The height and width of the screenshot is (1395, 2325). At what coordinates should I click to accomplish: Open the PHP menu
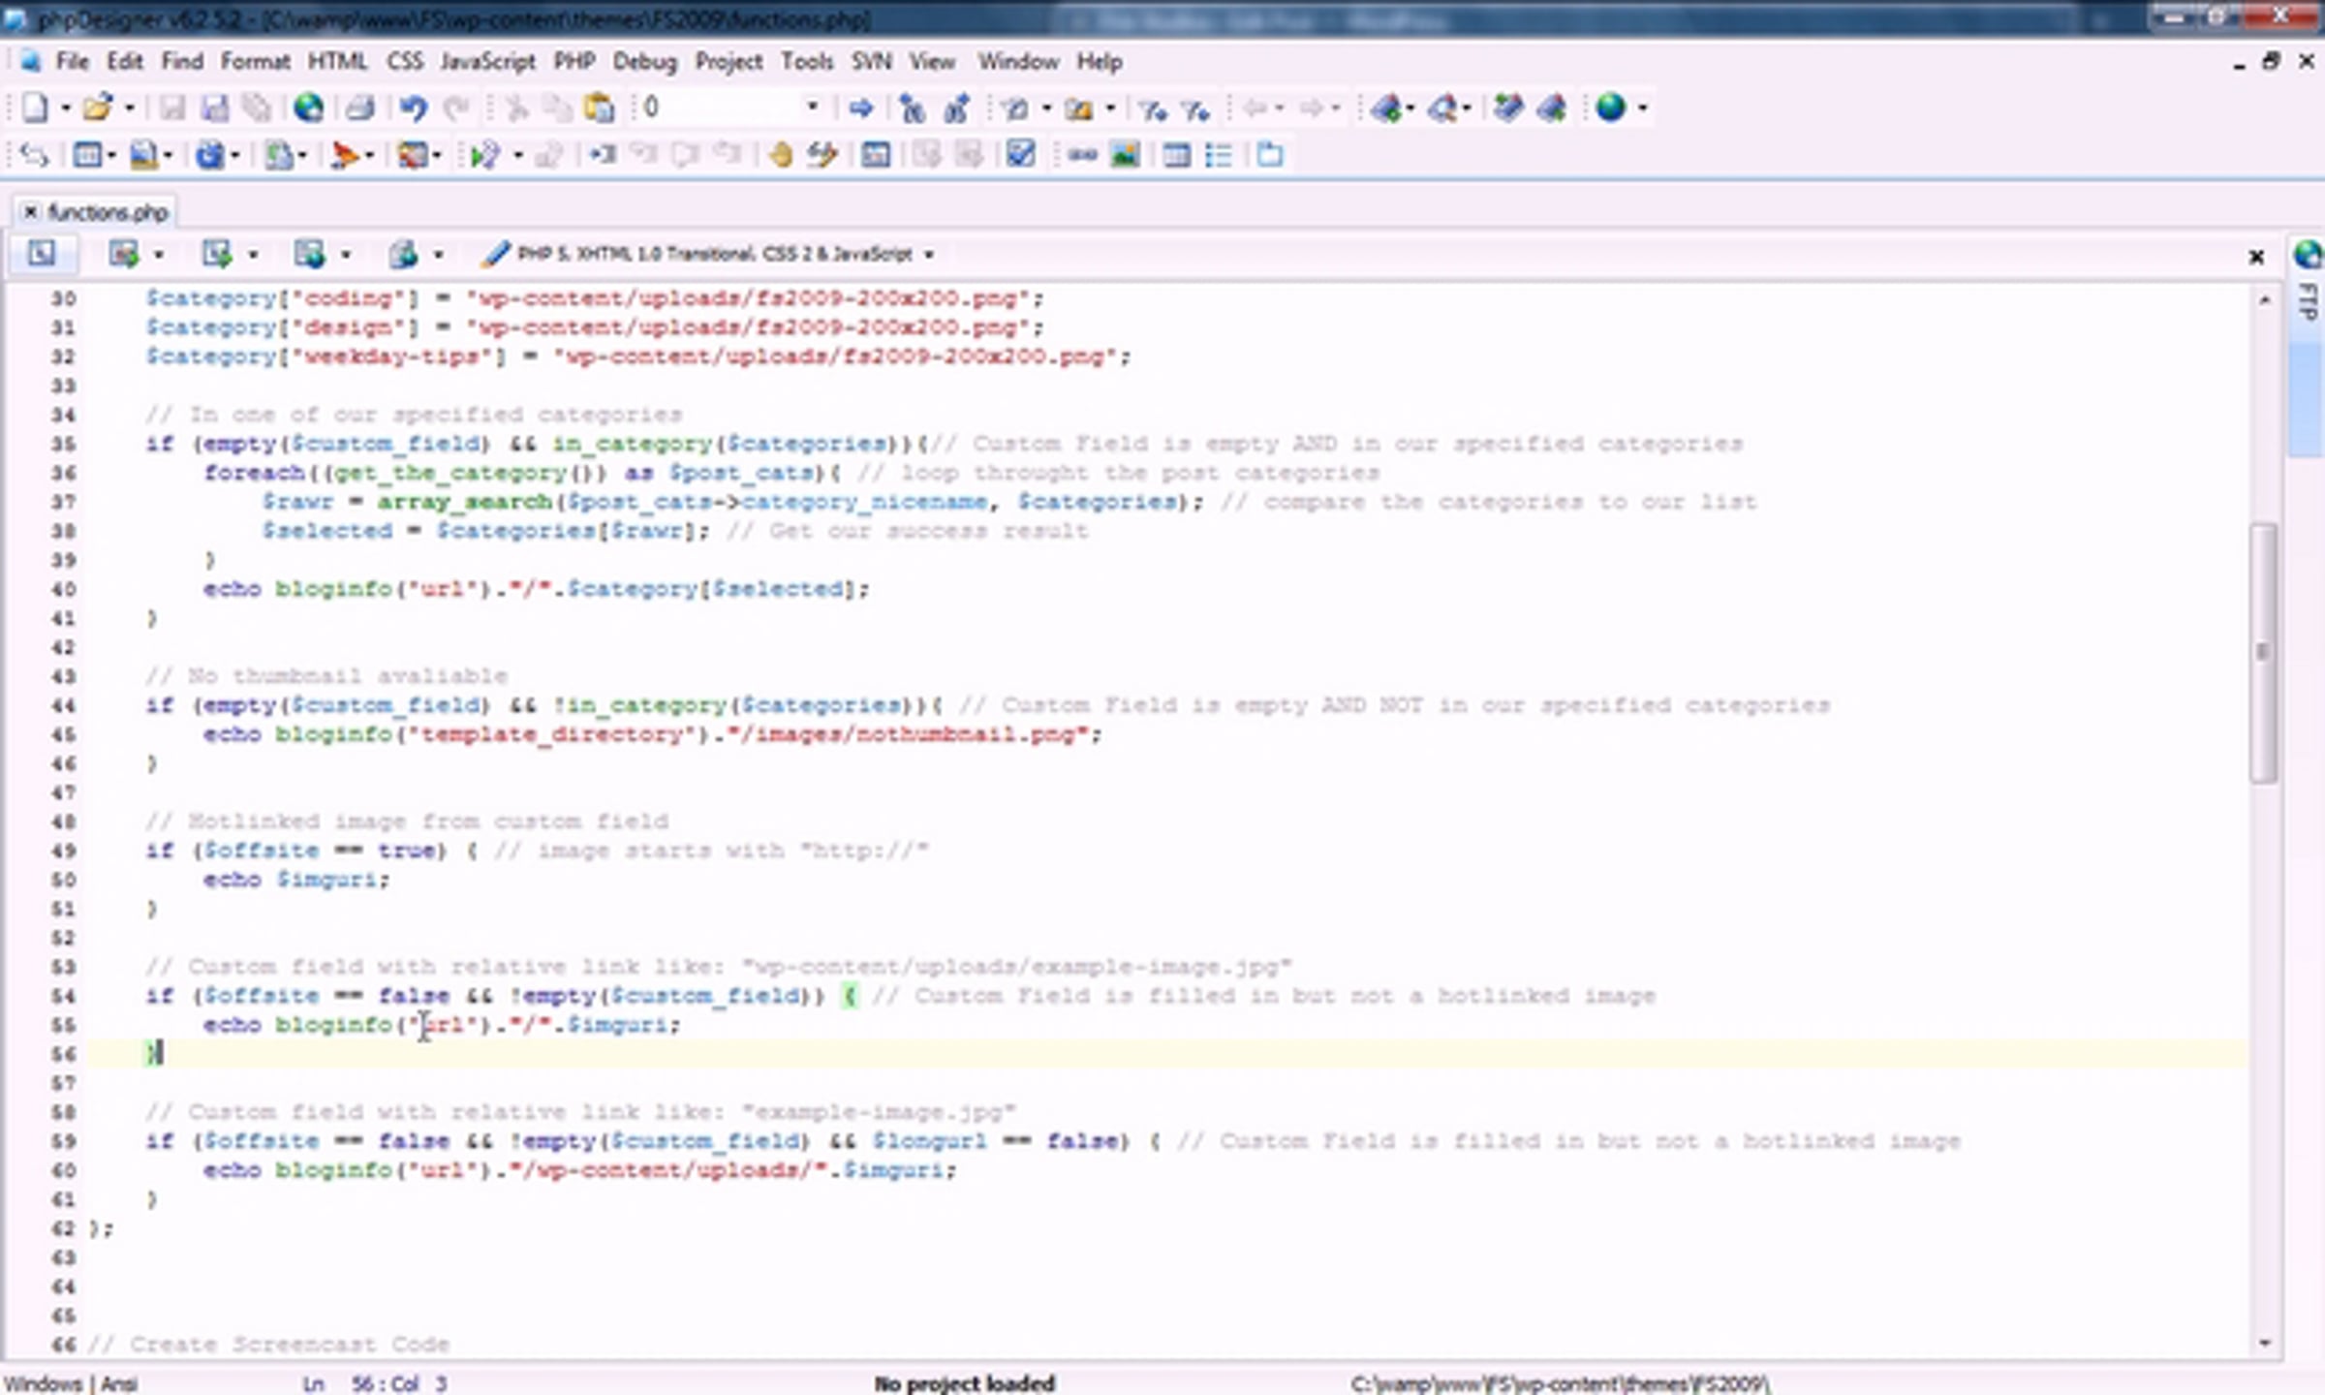[x=574, y=62]
